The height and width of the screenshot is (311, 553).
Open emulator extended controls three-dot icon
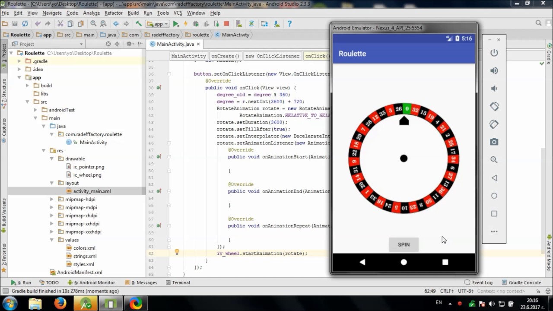pos(494,232)
